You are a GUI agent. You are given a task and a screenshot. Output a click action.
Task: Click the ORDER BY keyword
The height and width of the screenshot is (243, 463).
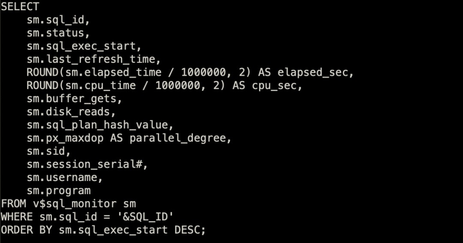27,230
